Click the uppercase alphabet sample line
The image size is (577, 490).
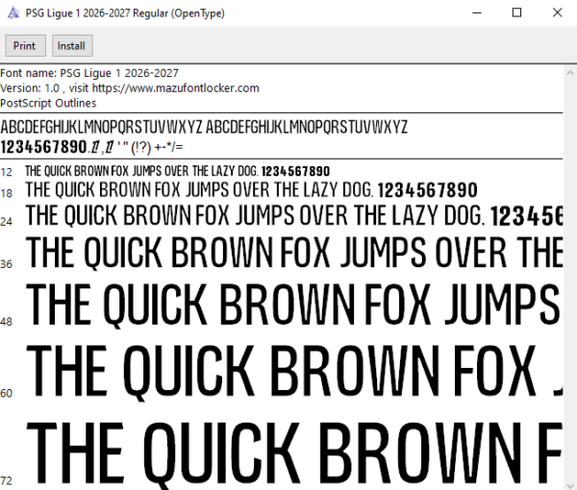click(x=204, y=127)
